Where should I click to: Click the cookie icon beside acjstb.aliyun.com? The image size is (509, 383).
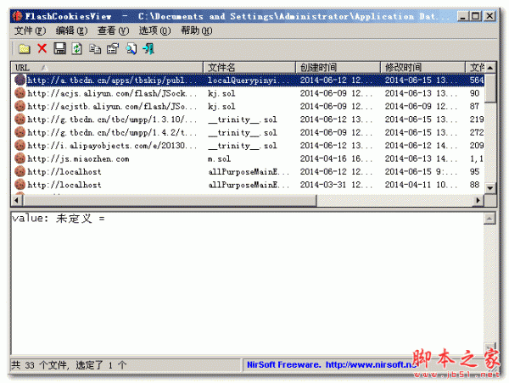click(x=20, y=106)
